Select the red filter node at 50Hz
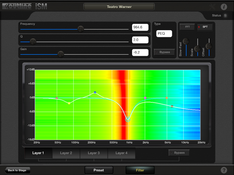Screen dimensions: 234x175 point(57,98)
